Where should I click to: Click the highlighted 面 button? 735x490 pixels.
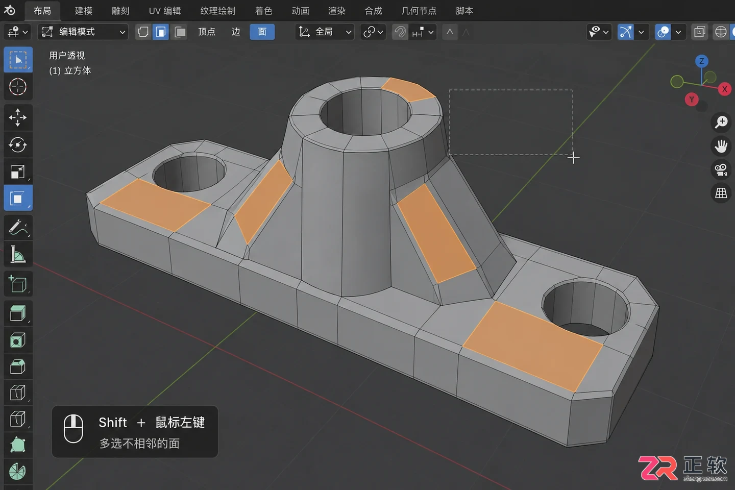coord(262,32)
